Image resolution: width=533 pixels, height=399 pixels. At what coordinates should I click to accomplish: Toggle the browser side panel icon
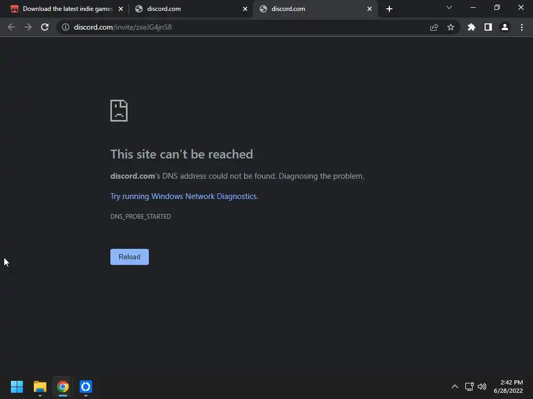point(488,27)
